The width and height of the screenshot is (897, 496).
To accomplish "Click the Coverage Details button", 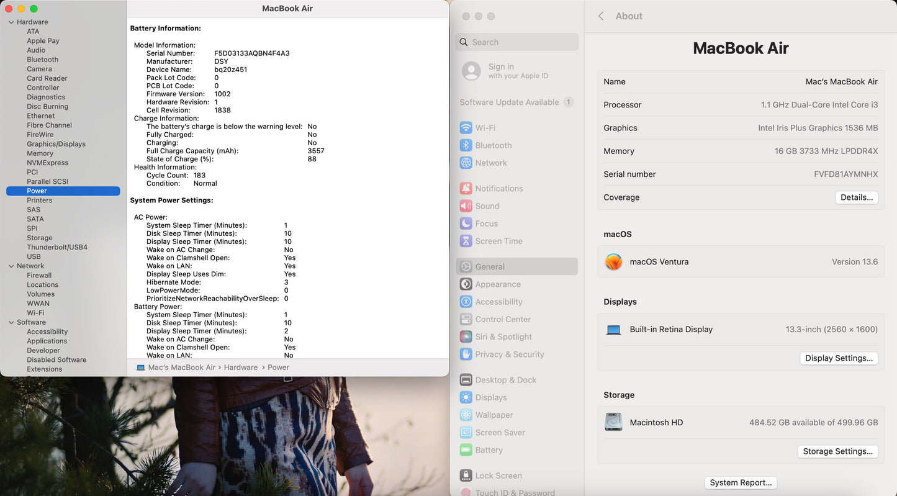I will tap(856, 197).
